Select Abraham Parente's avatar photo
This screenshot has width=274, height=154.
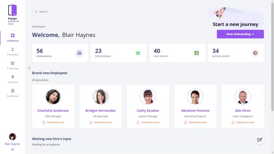[x=195, y=97]
